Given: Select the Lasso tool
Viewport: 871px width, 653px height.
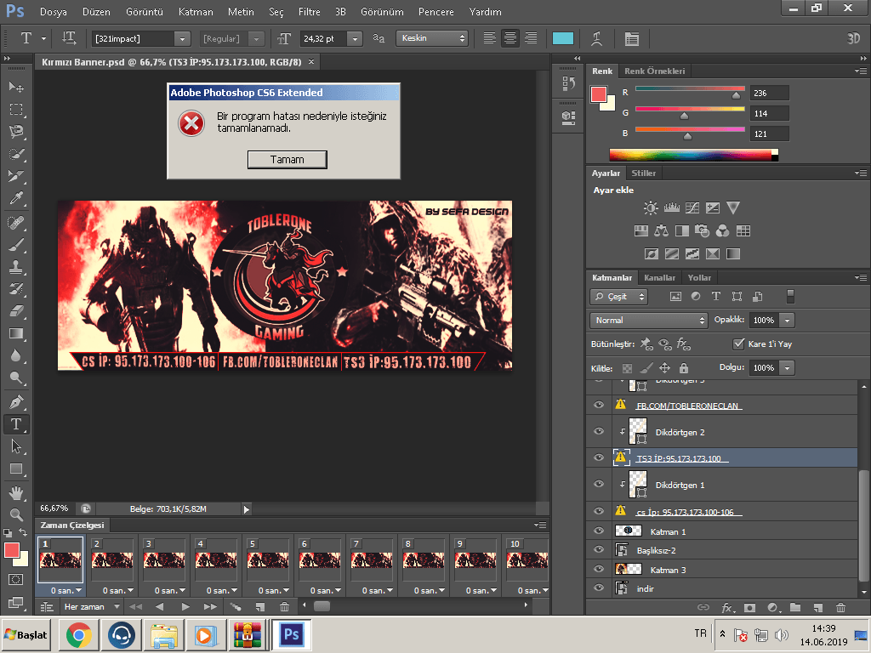Looking at the screenshot, I should pyautogui.click(x=16, y=132).
